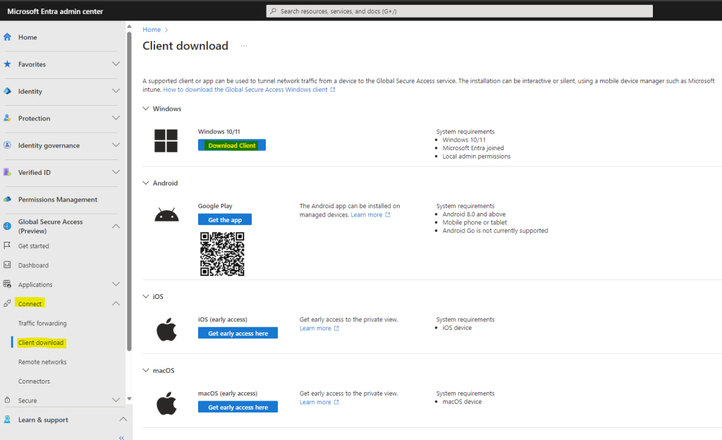Click the Apple logo in iOS section
Screen dimensions: 722x440
pos(166,329)
